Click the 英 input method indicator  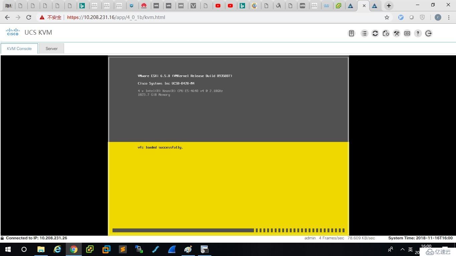(x=411, y=249)
